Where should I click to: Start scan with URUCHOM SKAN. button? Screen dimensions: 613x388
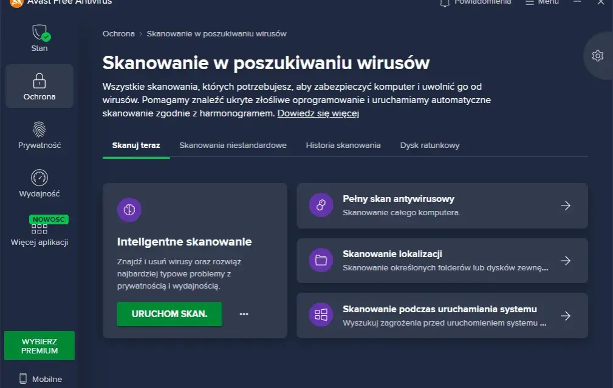click(170, 314)
